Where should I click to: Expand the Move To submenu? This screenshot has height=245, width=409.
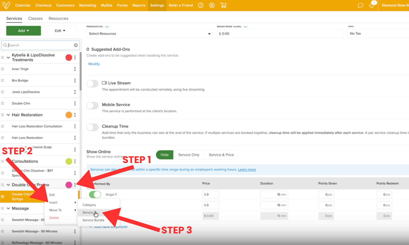(x=61, y=210)
